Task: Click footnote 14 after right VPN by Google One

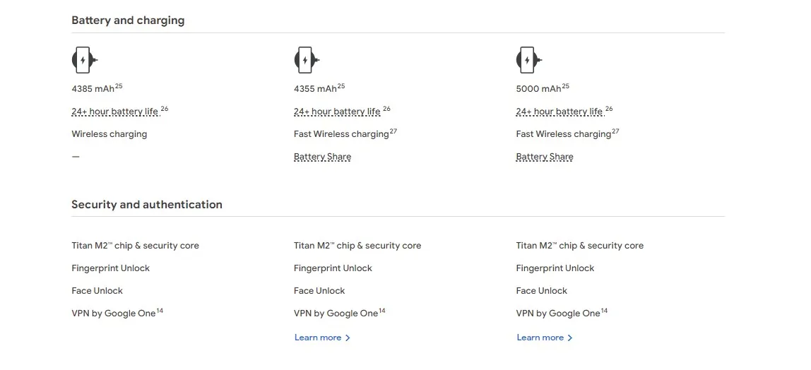Action: click(604, 311)
